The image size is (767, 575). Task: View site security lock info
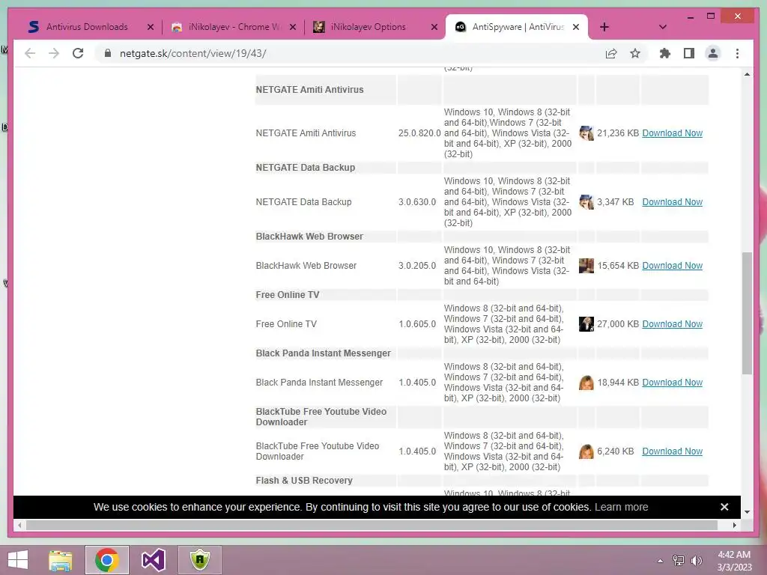click(x=108, y=53)
